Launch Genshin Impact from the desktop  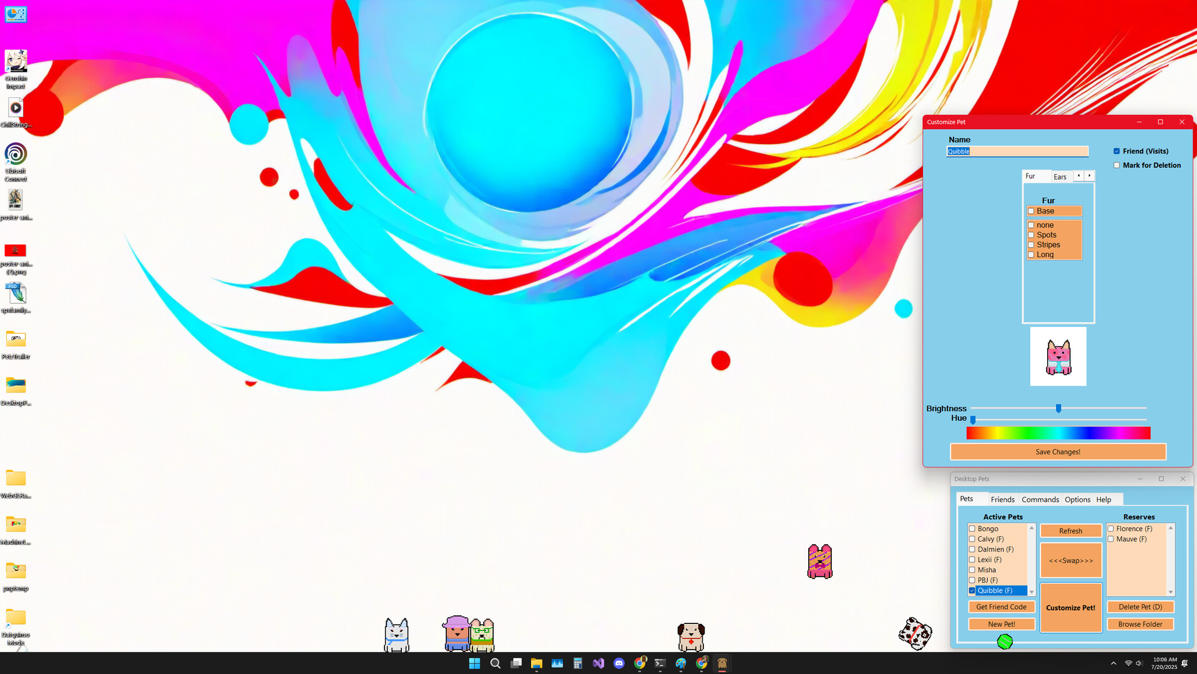coord(16,62)
